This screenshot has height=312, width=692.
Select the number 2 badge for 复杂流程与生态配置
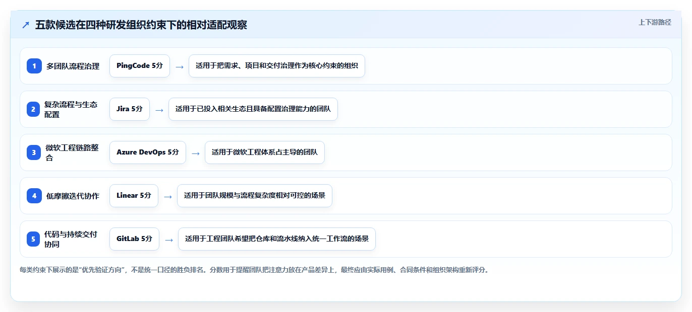click(33, 109)
